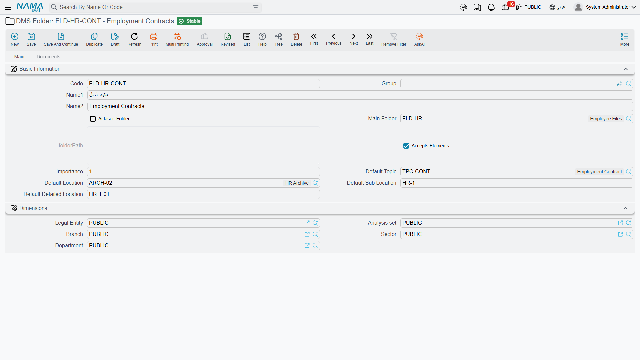Screen dimensions: 640x360
Task: Click the NAMA ERP logo
Action: click(30, 7)
